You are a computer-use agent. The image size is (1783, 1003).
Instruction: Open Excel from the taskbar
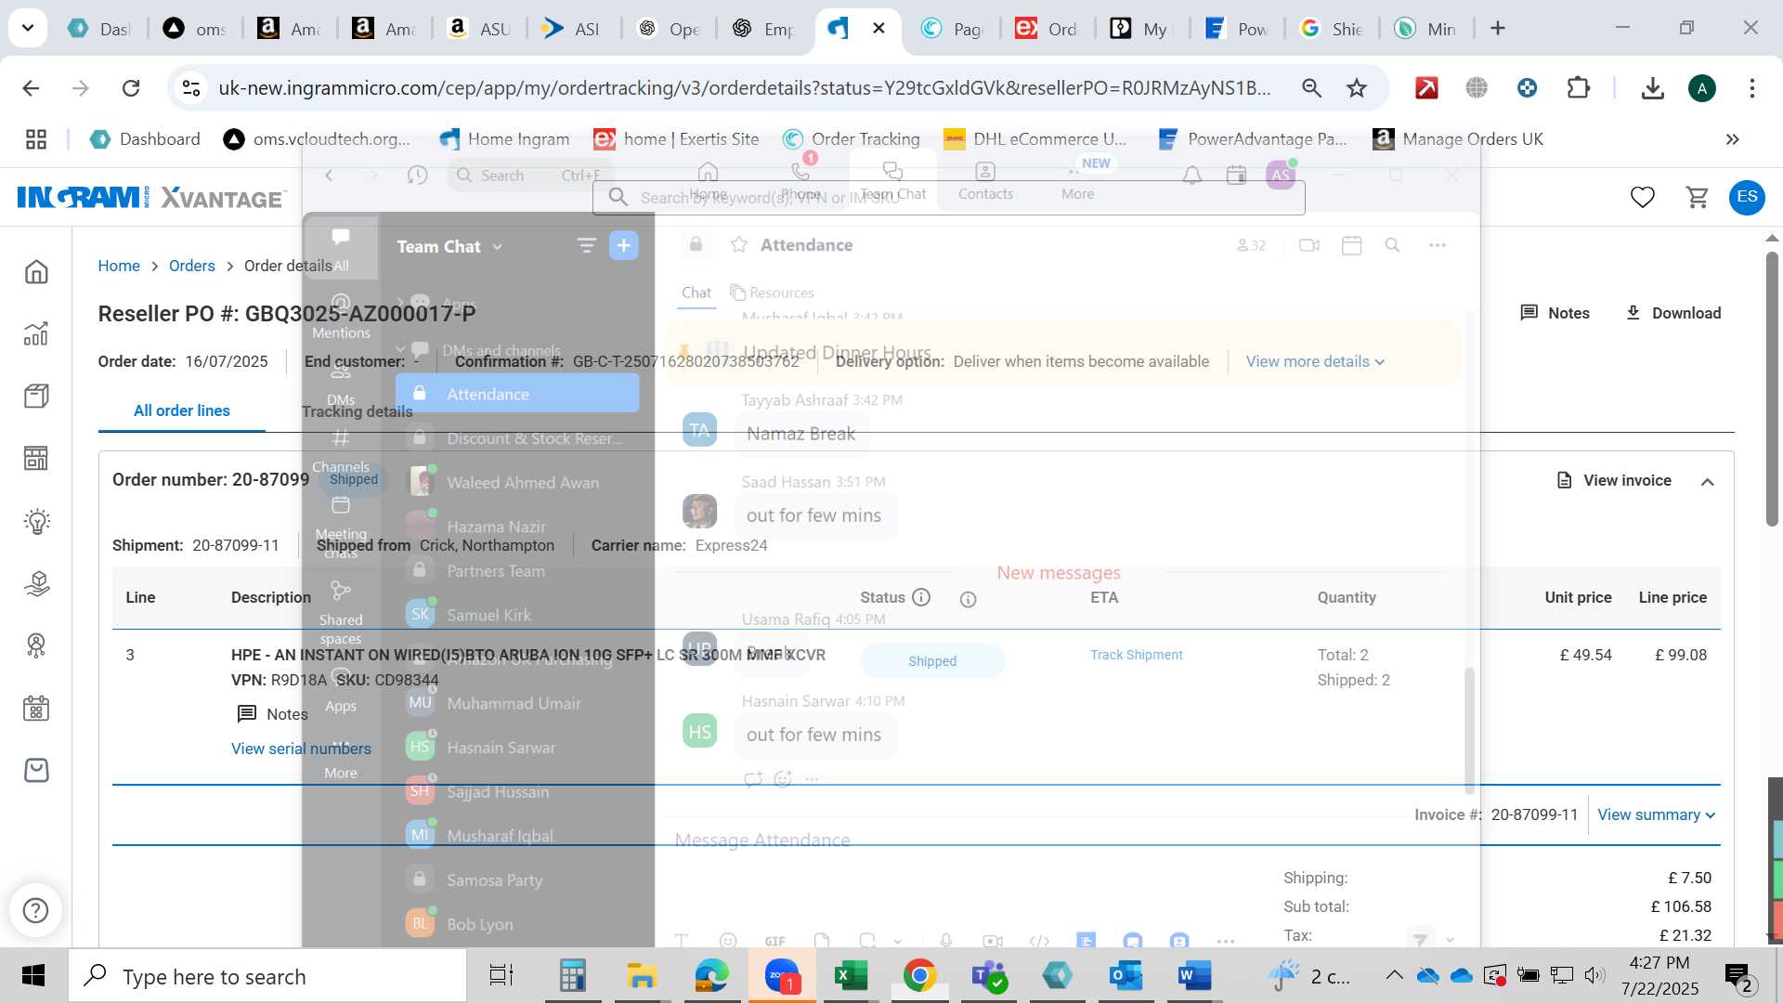click(851, 976)
